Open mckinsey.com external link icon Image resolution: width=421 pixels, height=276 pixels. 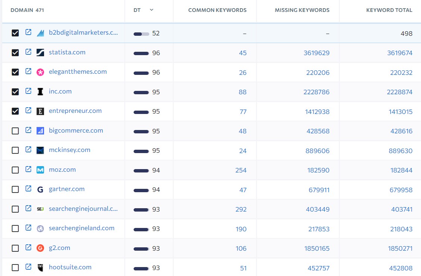(28, 149)
